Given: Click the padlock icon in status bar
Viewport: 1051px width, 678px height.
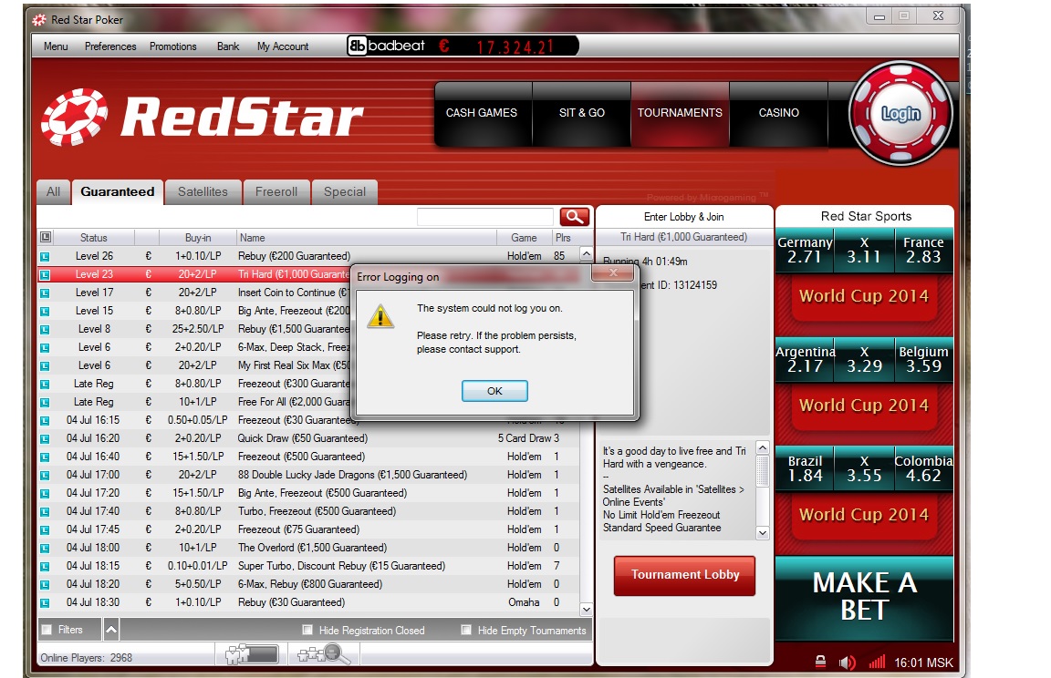Looking at the screenshot, I should pos(820,662).
